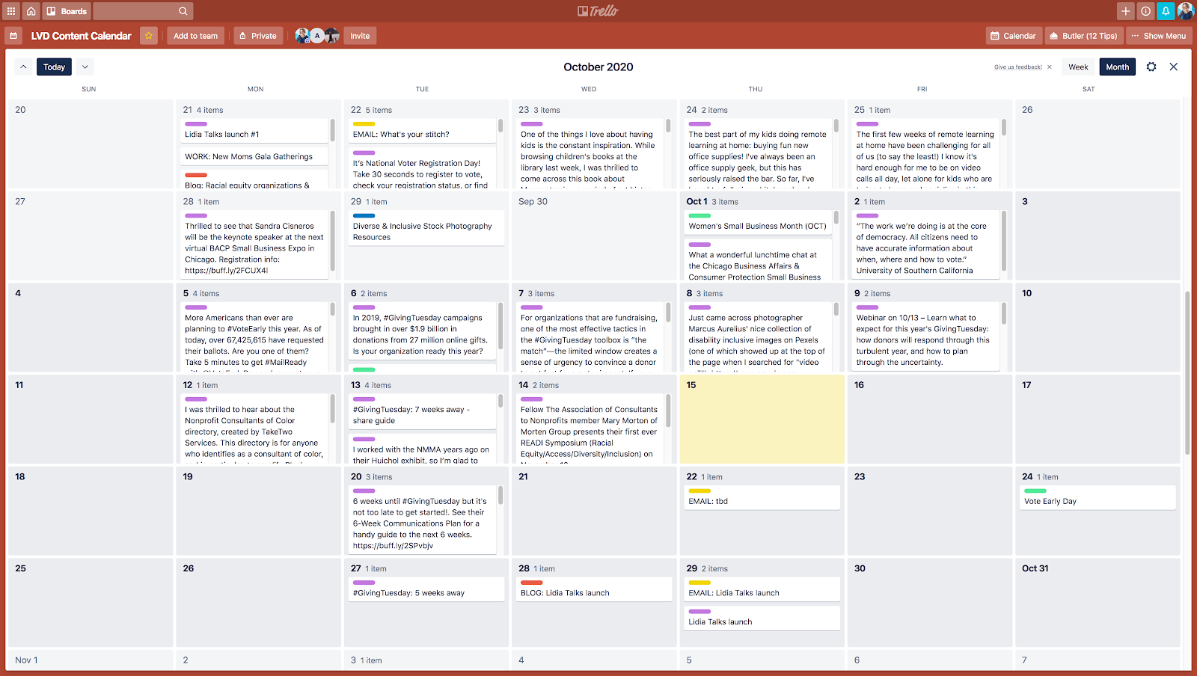Click the Trello logo

click(598, 11)
